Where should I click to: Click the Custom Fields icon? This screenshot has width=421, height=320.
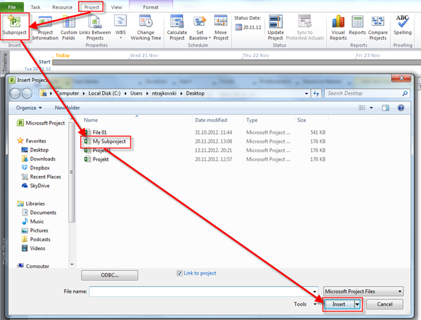[x=69, y=23]
